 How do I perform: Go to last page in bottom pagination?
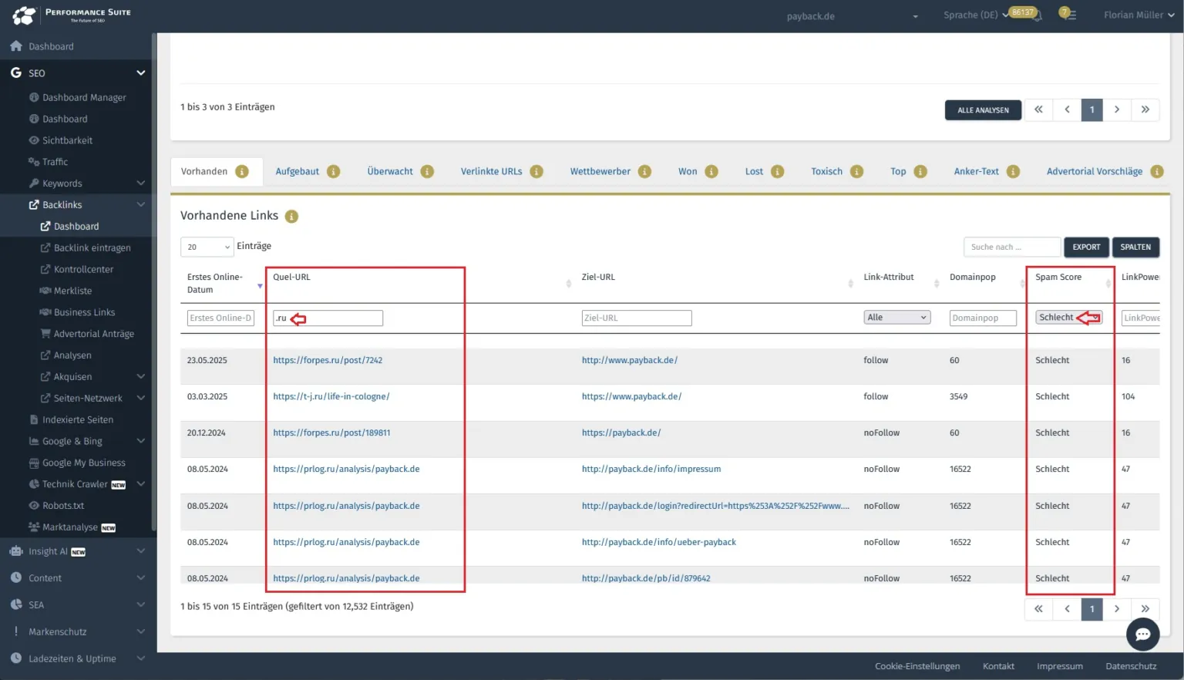(x=1145, y=609)
